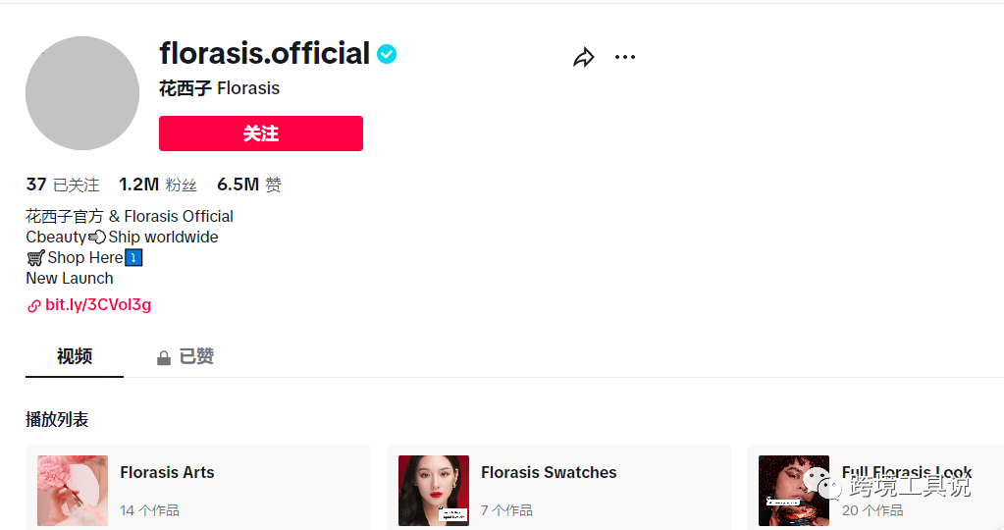Screen dimensions: 1004x530
Task: Switch to the 视频 tab
Action: click(75, 356)
